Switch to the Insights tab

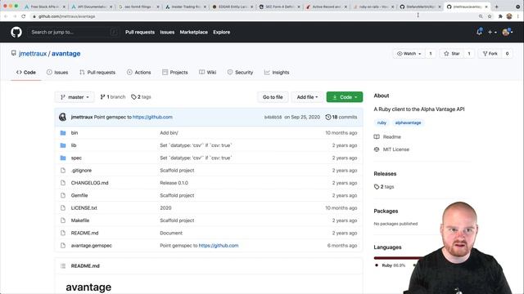coord(277,73)
